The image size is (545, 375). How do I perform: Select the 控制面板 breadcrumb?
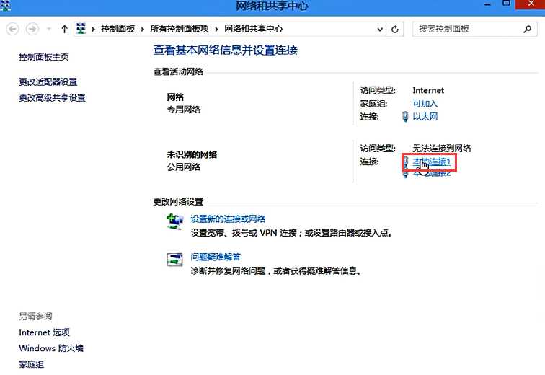pyautogui.click(x=118, y=29)
